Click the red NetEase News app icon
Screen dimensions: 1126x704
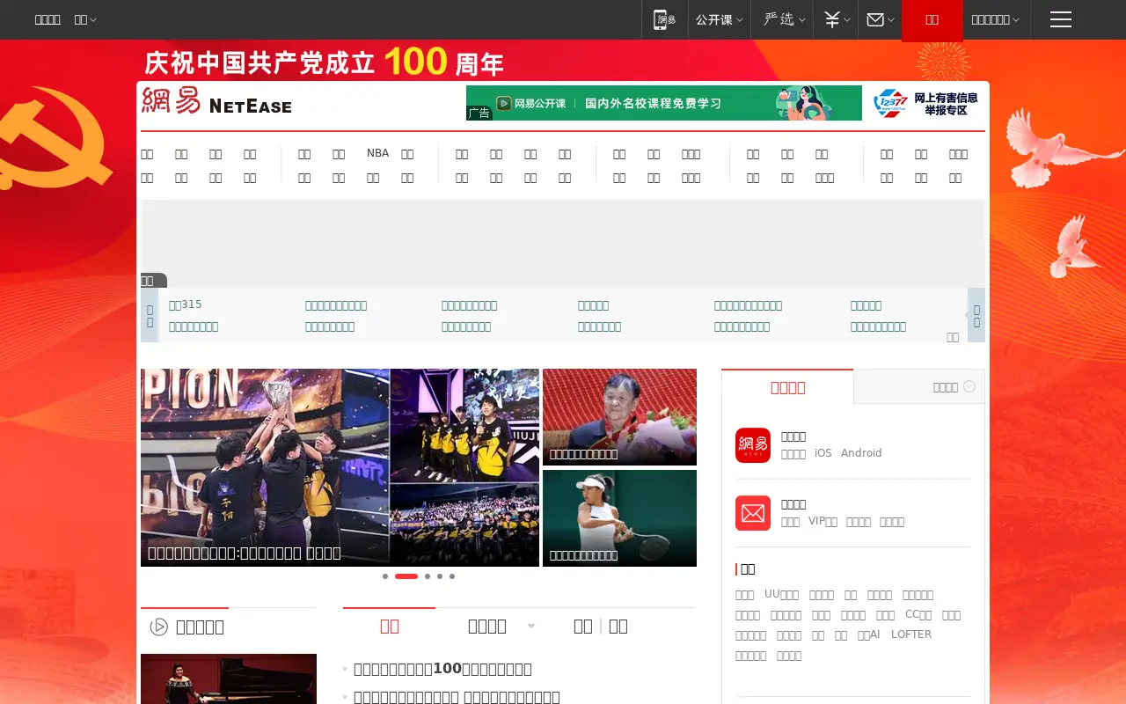tap(753, 445)
